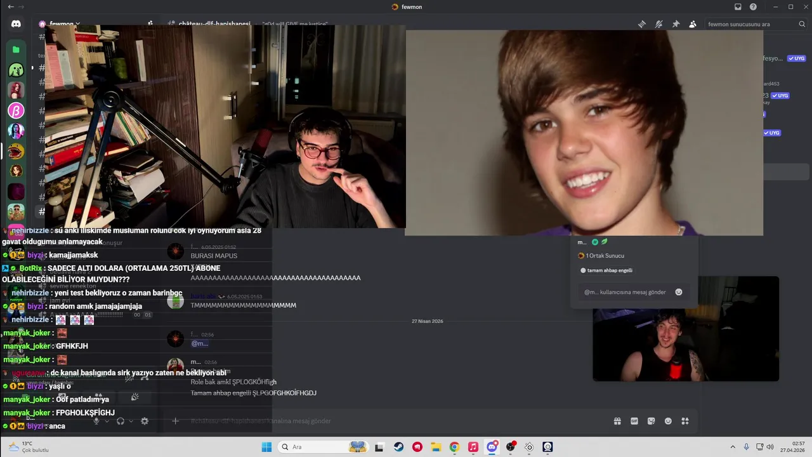The height and width of the screenshot is (457, 812).
Task: Open the apps launcher icon in message bar
Action: (685, 421)
